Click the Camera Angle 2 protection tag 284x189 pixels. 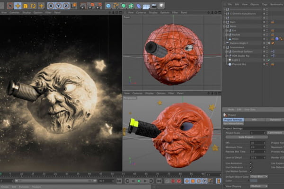pos(273,43)
